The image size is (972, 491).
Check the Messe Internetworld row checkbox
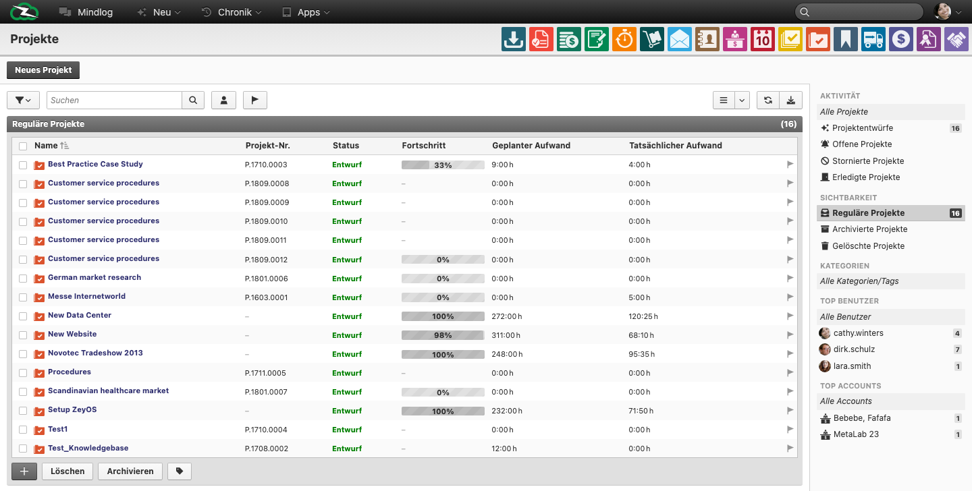pyautogui.click(x=23, y=297)
